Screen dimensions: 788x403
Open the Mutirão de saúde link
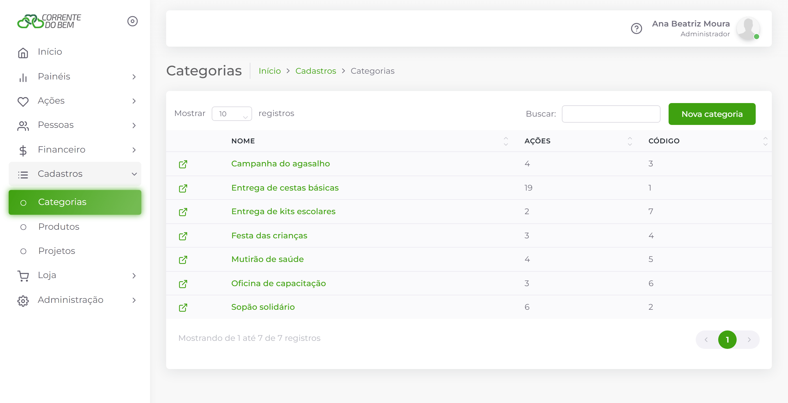click(267, 259)
